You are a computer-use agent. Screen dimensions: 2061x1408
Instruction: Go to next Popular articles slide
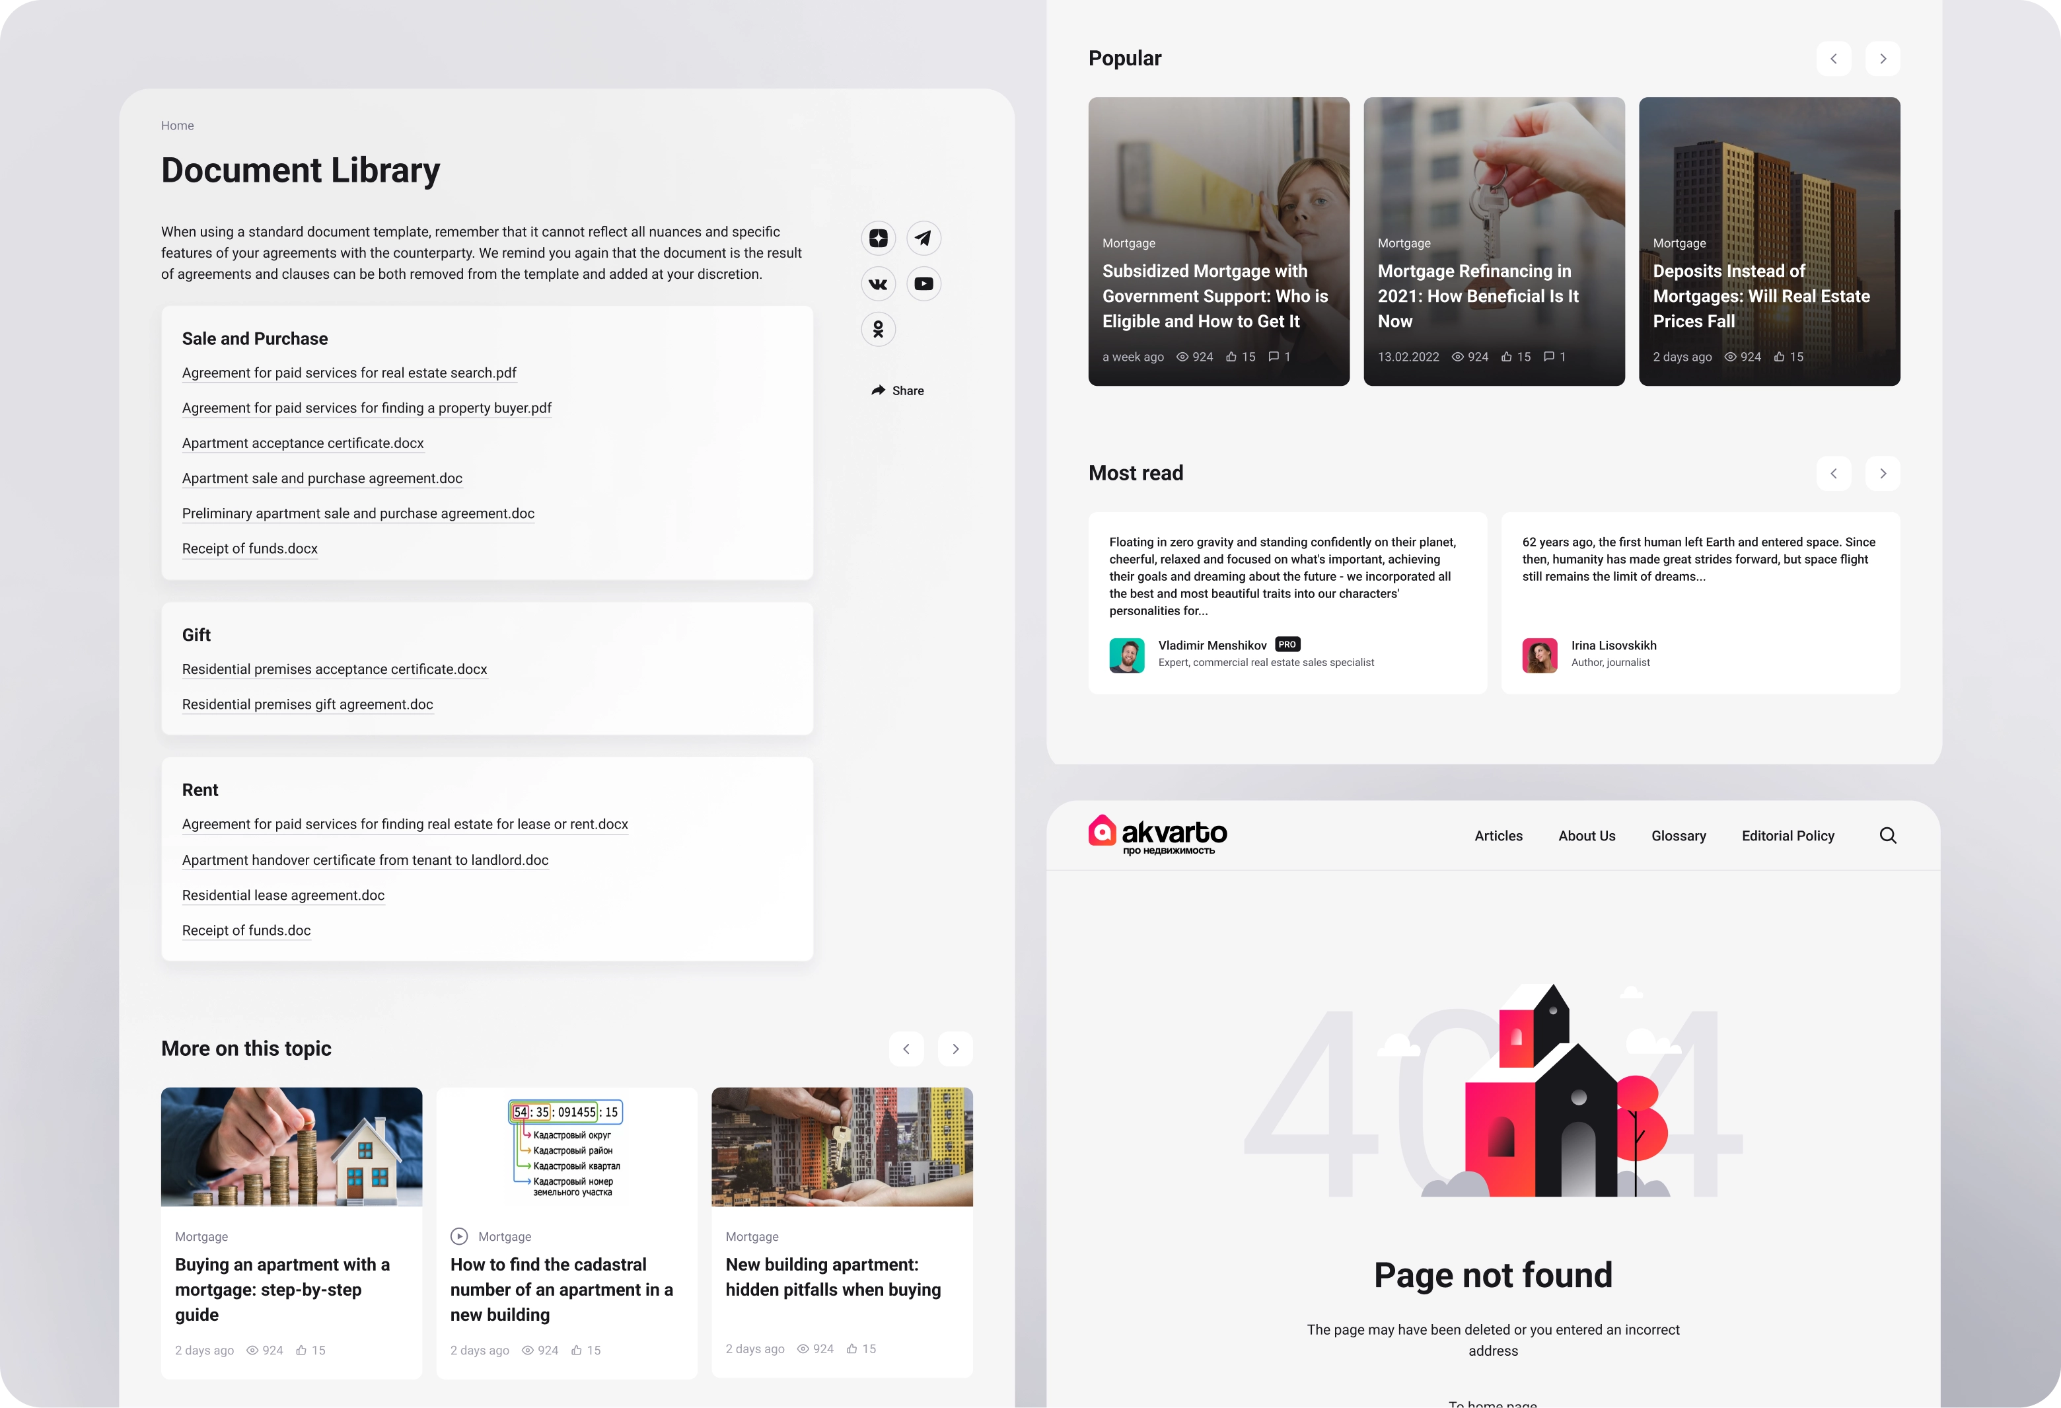1882,59
